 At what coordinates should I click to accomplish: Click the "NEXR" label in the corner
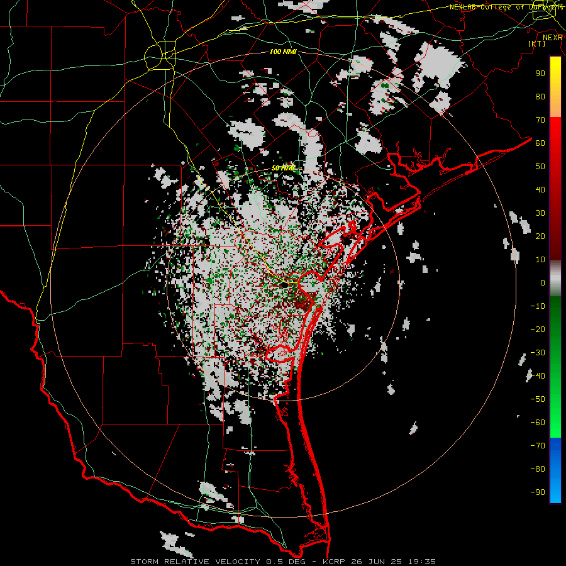point(553,38)
